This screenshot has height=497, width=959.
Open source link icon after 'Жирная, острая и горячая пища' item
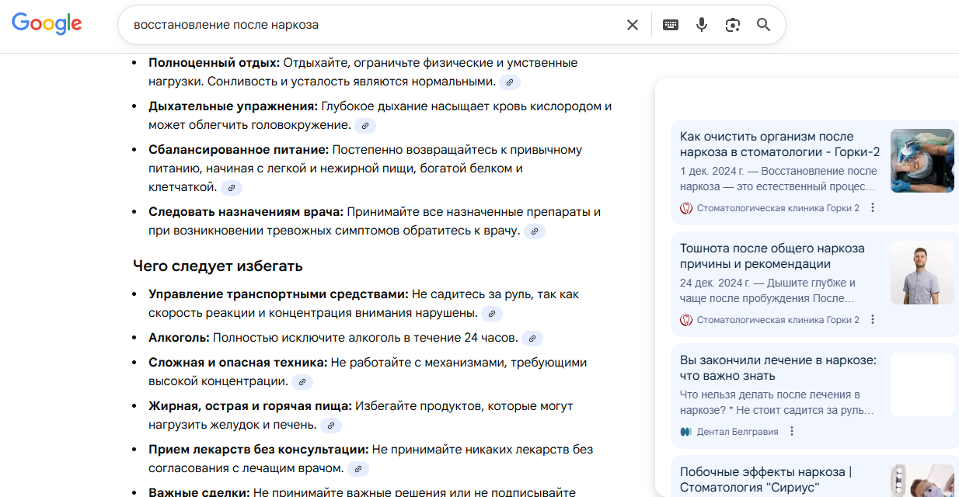[331, 425]
